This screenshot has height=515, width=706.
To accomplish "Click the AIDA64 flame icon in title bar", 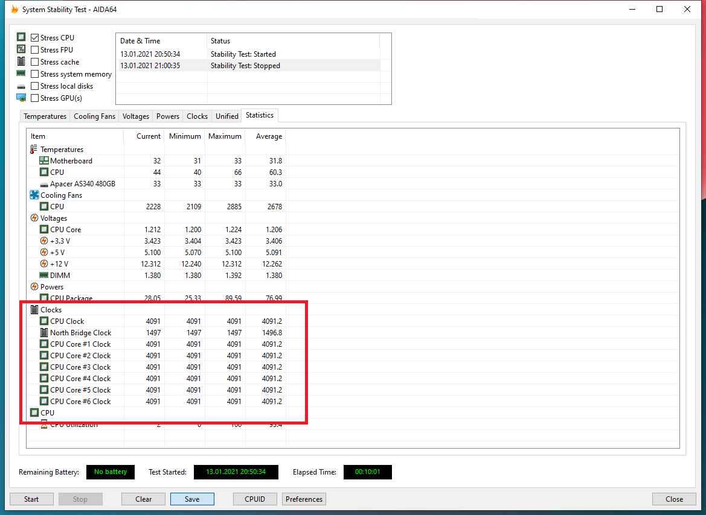I will point(14,10).
